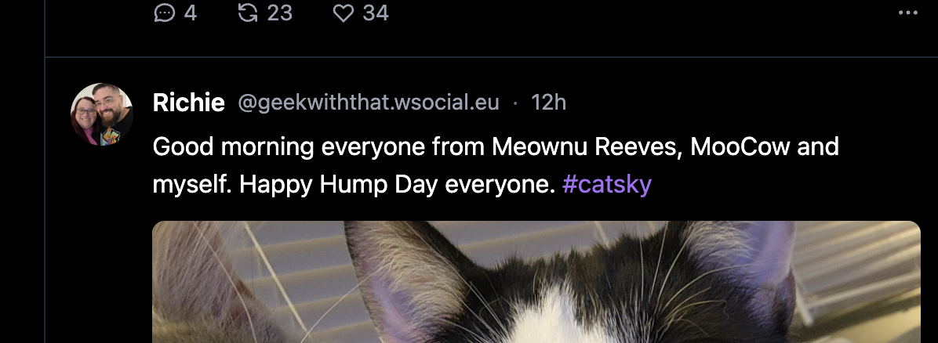Open the three-dot more options menu
The width and height of the screenshot is (938, 343).
907,13
